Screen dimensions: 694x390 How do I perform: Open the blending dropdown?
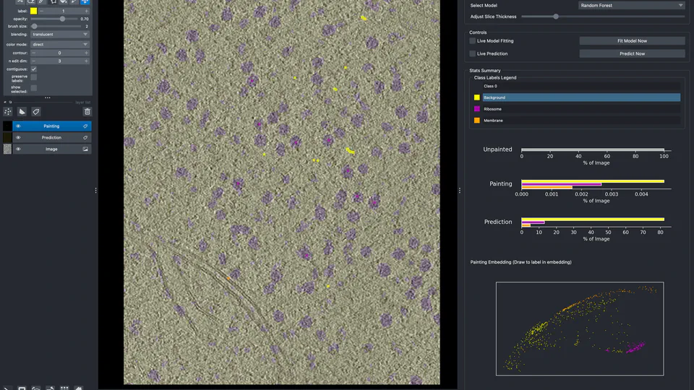(60, 34)
